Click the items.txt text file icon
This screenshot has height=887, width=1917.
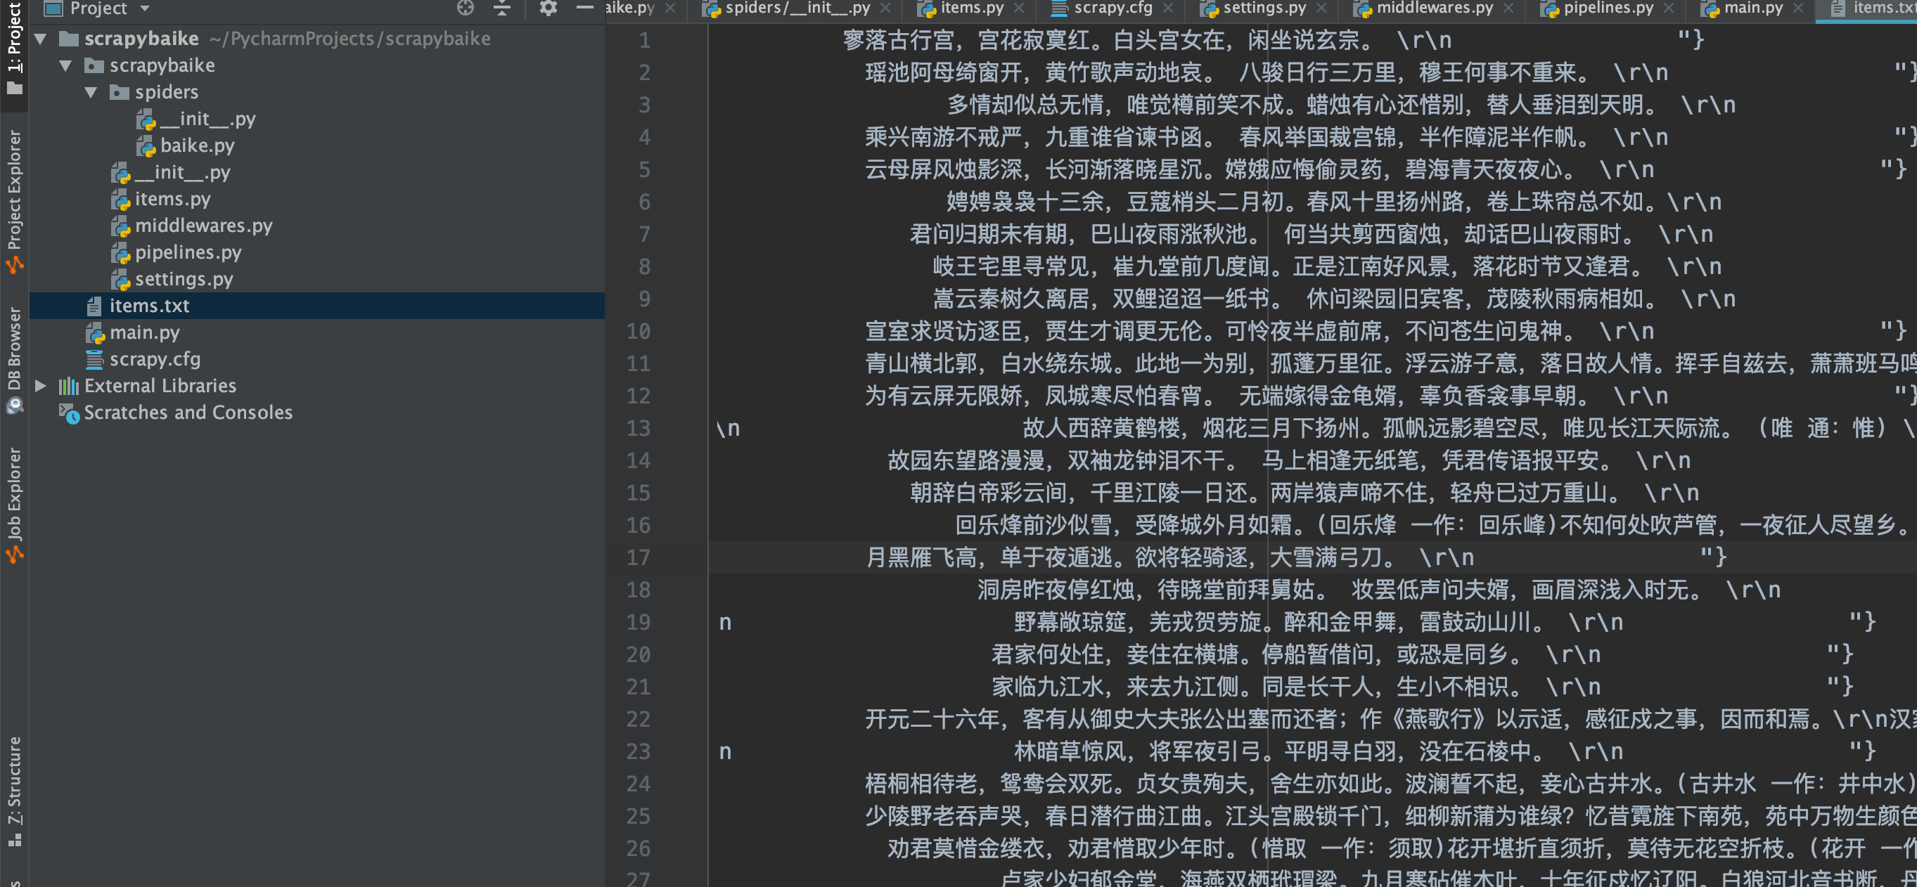[x=94, y=306]
